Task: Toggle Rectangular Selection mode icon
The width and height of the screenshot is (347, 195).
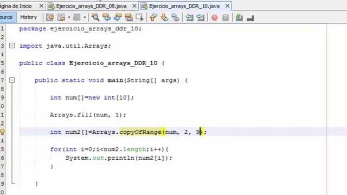Action: click(140, 17)
